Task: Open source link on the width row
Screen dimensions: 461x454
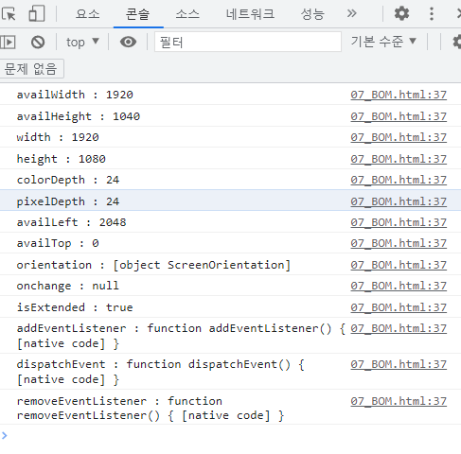Action: pos(399,137)
